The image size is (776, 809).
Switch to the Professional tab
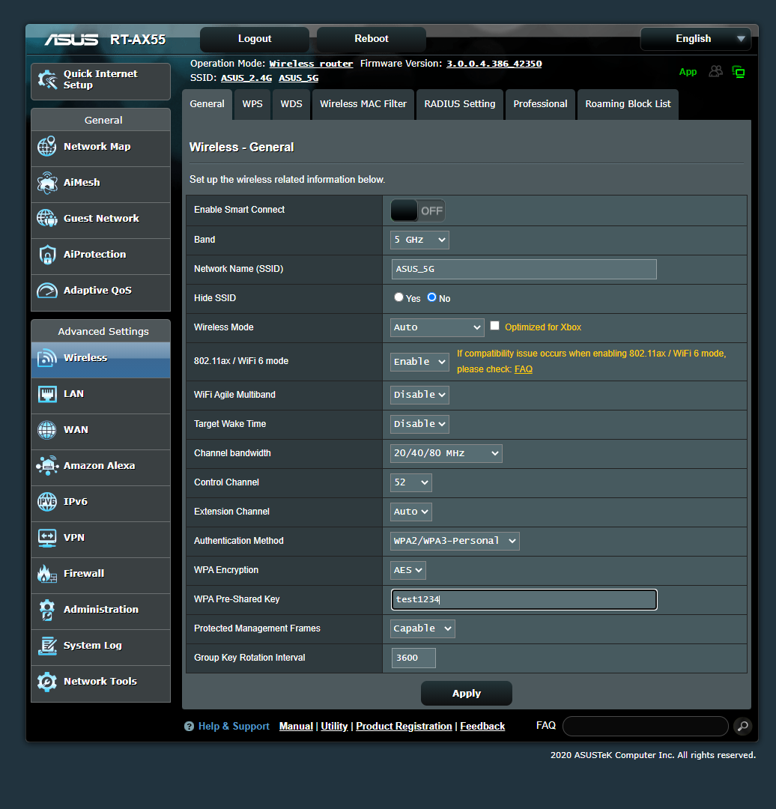(x=540, y=104)
